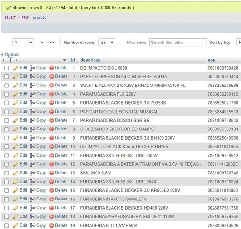Click the pencil Edit icon for row 4
Viewport: 241px width, 229px height.
point(16,94)
